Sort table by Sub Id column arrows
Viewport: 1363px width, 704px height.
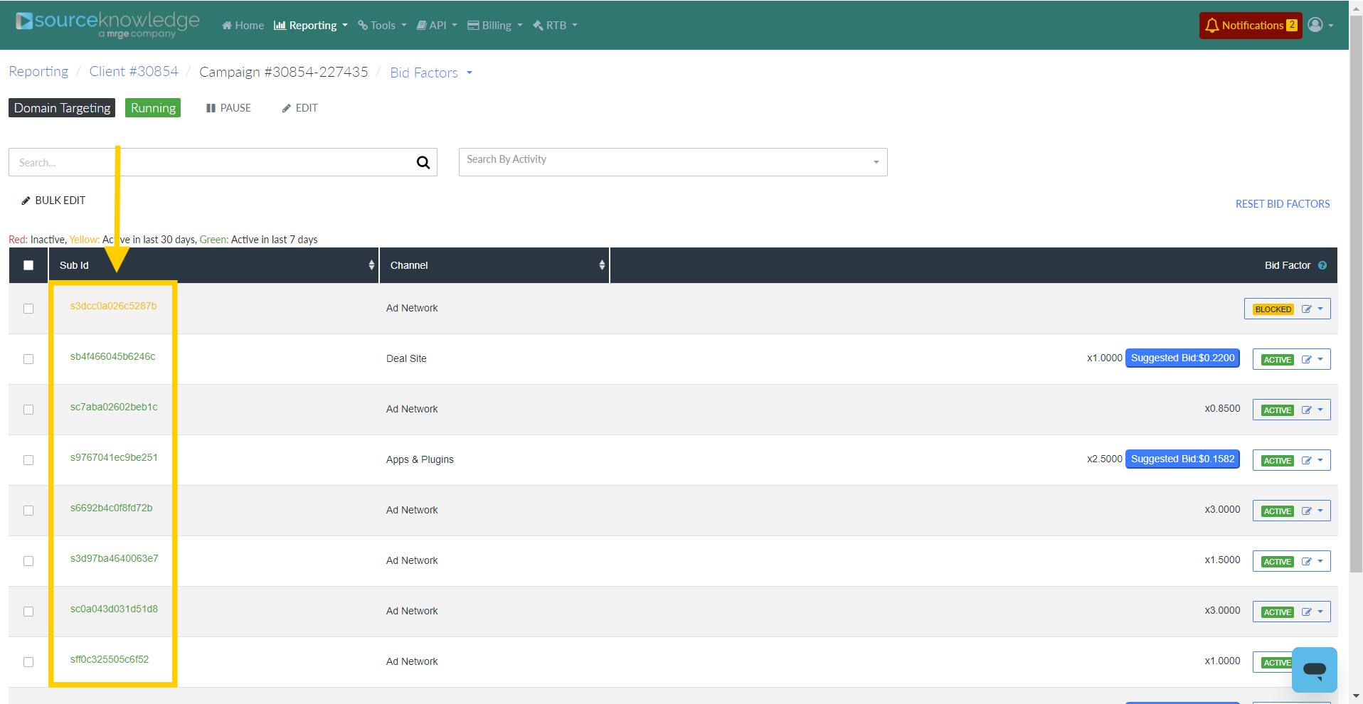pos(371,265)
